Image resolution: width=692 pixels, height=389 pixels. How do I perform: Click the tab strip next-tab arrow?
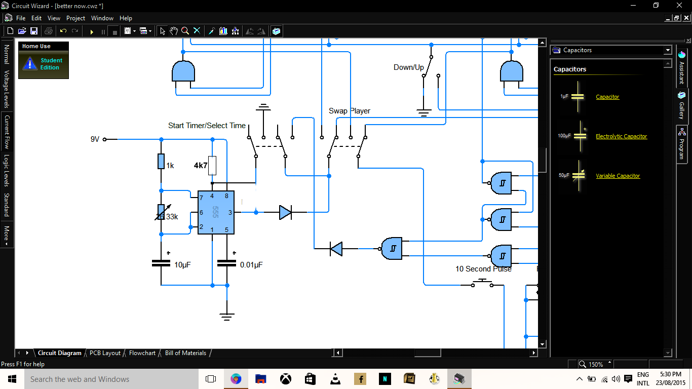(x=27, y=353)
